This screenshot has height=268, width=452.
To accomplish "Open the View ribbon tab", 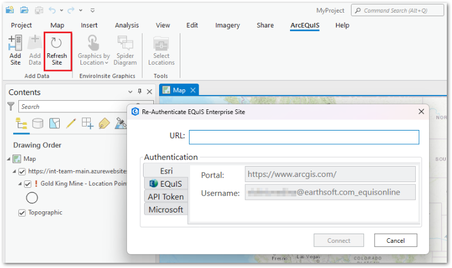I will point(163,25).
